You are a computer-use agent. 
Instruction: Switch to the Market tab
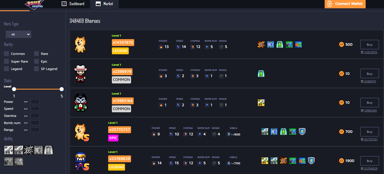pos(104,4)
